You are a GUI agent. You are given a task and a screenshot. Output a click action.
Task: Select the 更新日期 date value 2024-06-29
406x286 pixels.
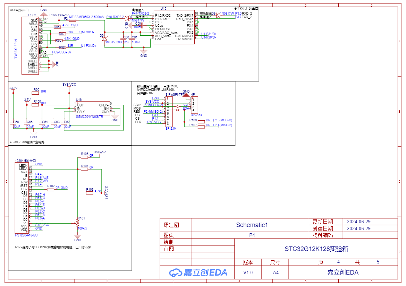(x=358, y=222)
